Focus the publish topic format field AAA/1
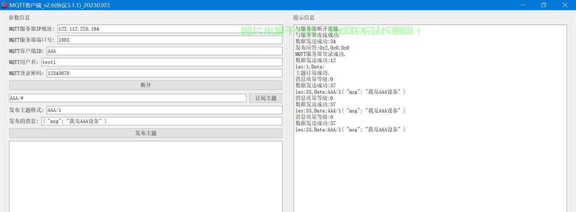This screenshot has width=576, height=212. point(164,110)
